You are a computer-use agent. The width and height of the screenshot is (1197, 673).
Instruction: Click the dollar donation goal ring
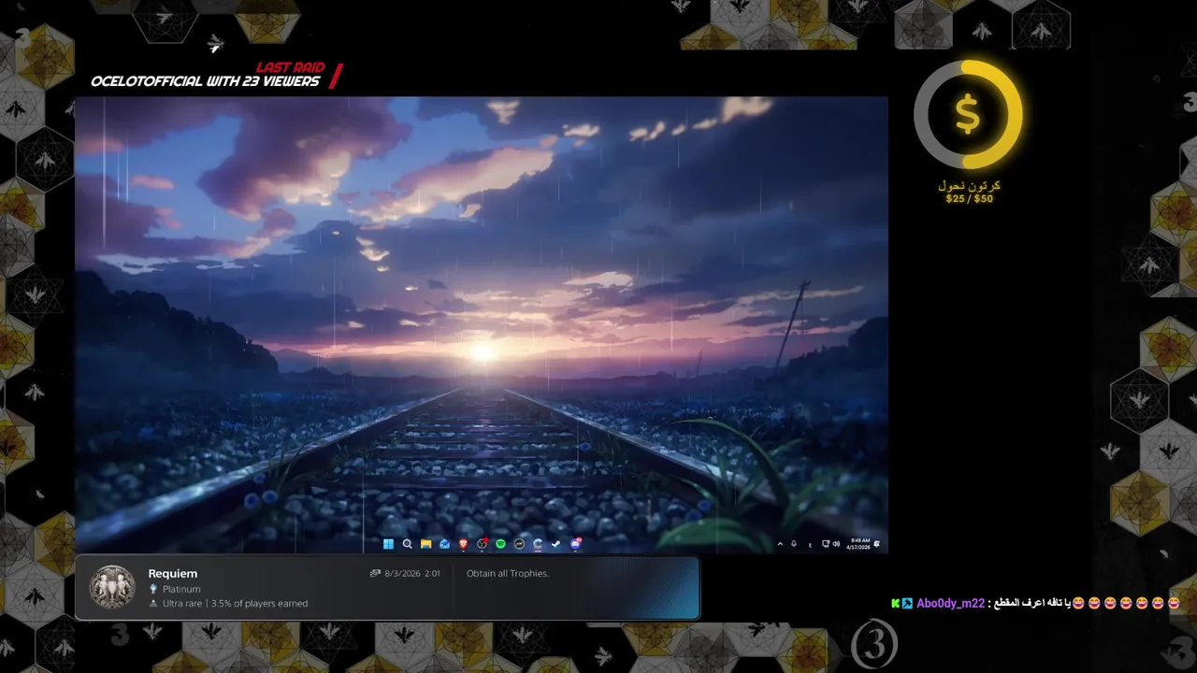[968, 114]
